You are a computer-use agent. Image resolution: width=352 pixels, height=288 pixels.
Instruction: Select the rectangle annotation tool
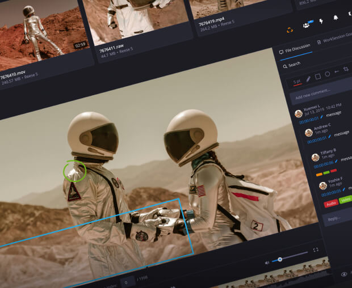click(318, 77)
